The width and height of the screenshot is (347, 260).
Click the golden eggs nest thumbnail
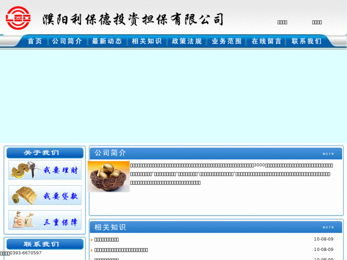click(109, 177)
